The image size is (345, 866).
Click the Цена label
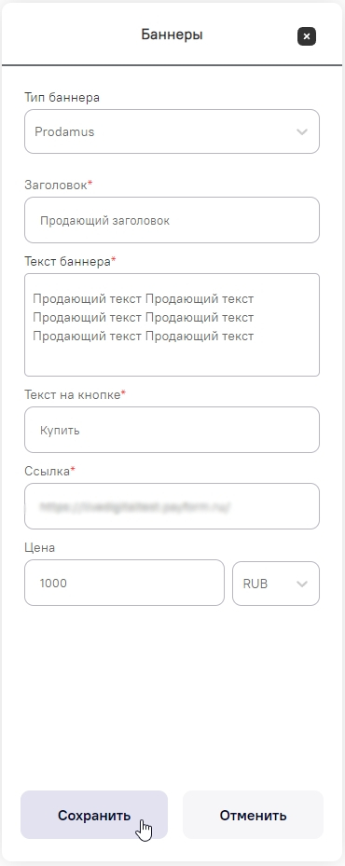tap(40, 548)
